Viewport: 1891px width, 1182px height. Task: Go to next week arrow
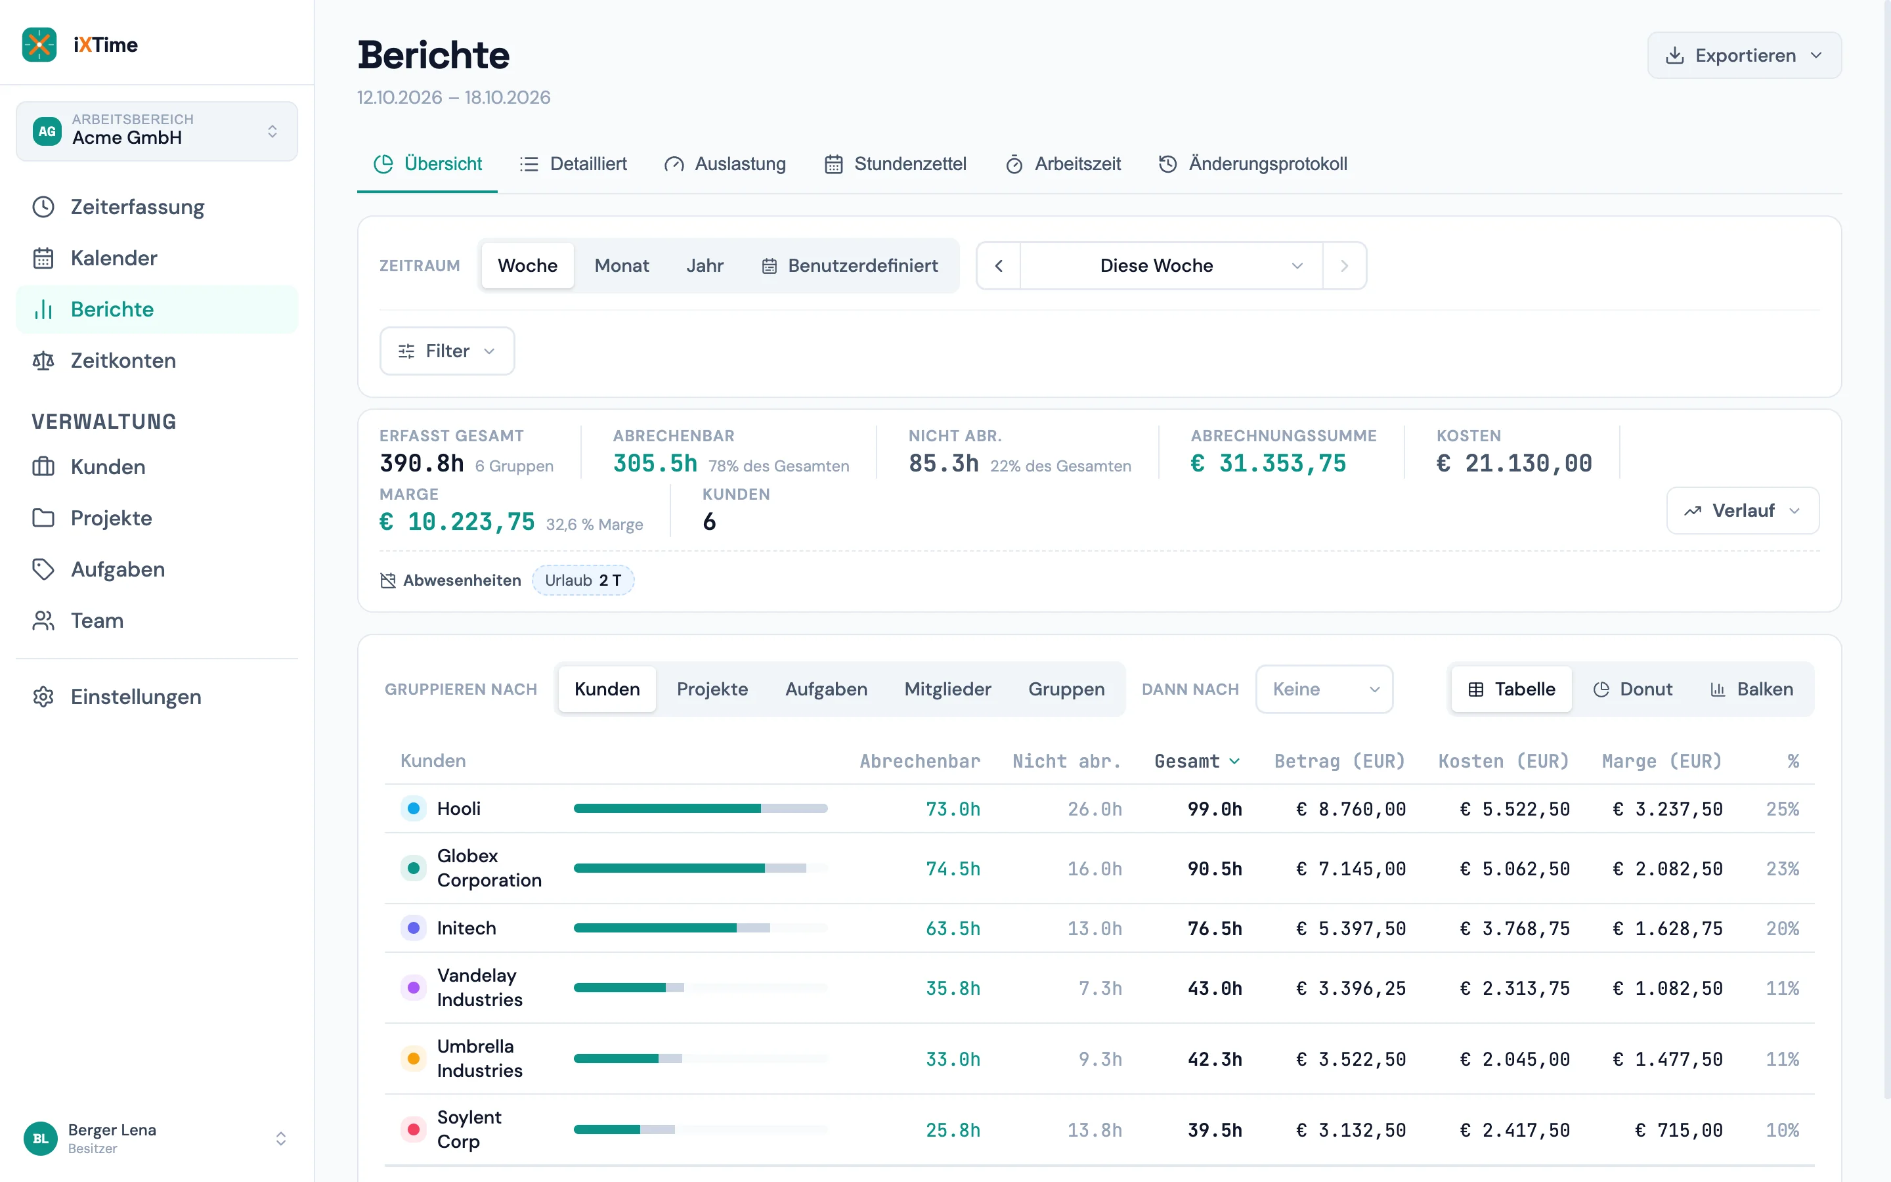[1344, 266]
